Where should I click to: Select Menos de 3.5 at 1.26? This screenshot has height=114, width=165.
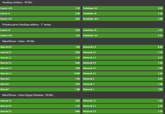123,63
